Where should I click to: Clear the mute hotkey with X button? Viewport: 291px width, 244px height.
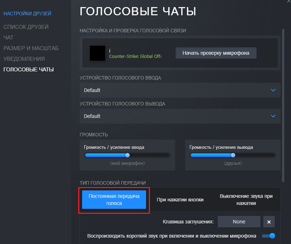269,222
